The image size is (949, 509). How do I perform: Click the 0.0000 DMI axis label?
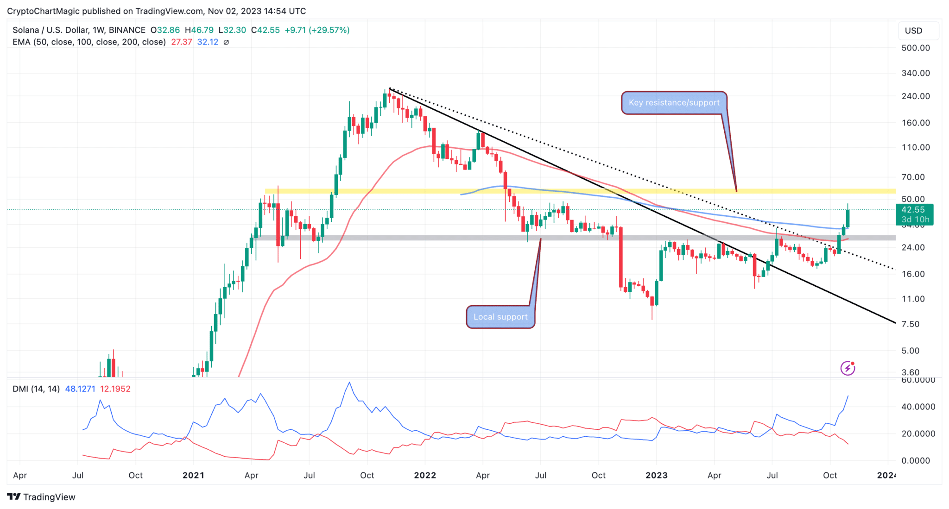tap(916, 460)
